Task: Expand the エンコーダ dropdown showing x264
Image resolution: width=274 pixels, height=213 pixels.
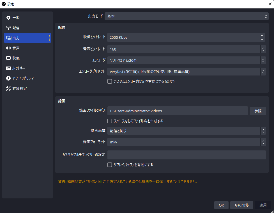Action: [x=186, y=60]
